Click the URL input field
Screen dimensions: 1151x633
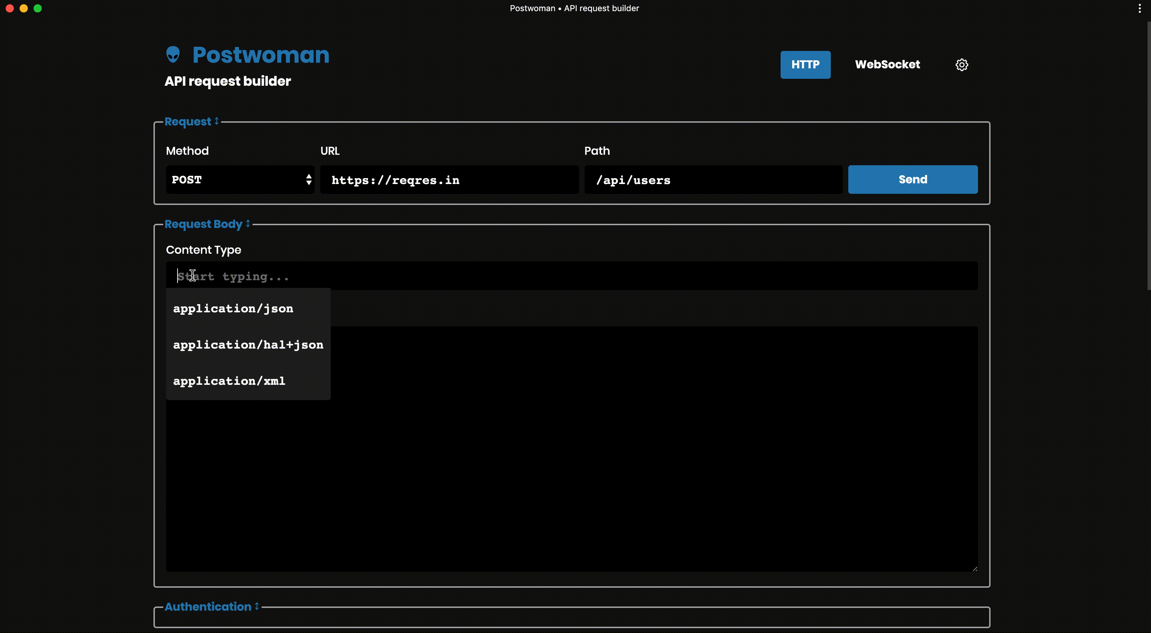point(449,180)
